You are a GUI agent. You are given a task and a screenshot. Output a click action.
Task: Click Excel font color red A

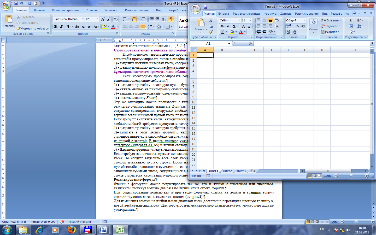pos(241,32)
